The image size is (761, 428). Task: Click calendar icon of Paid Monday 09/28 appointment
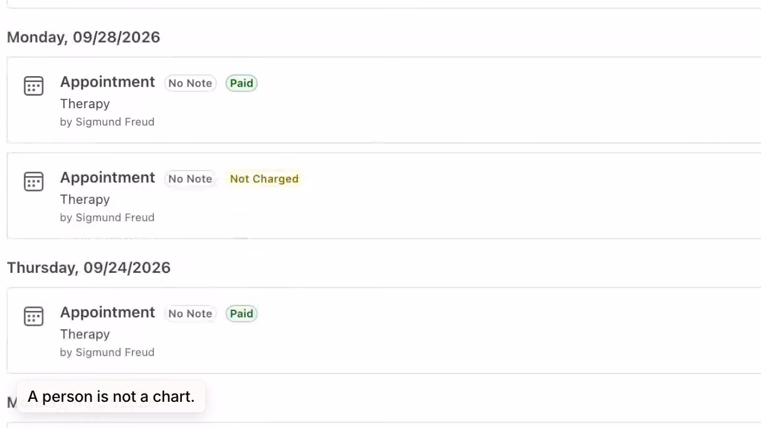coord(34,86)
